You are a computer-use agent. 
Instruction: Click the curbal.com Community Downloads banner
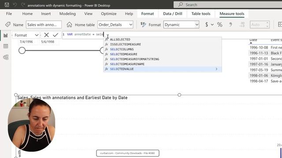128,153
